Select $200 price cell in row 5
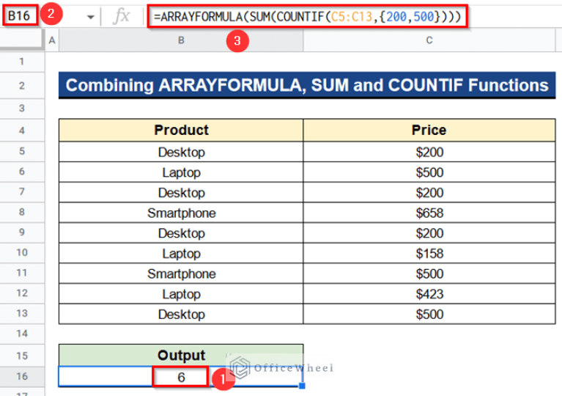 pos(429,152)
